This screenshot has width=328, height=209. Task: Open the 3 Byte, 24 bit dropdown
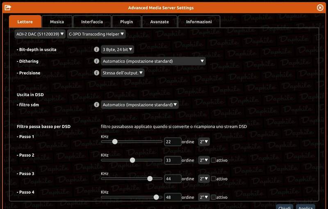117,49
